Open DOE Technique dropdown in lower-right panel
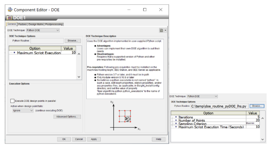 click(202, 96)
